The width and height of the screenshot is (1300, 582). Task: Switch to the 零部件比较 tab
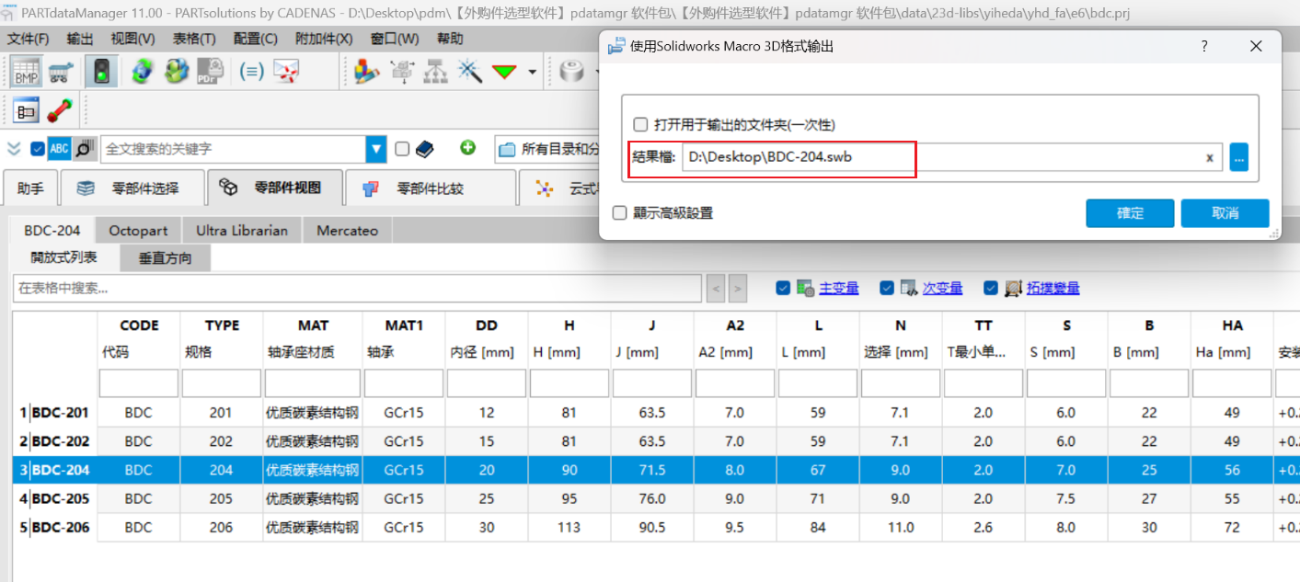point(430,188)
